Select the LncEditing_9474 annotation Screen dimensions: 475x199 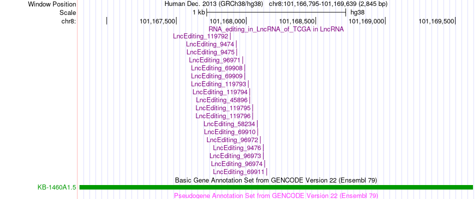(x=210, y=44)
